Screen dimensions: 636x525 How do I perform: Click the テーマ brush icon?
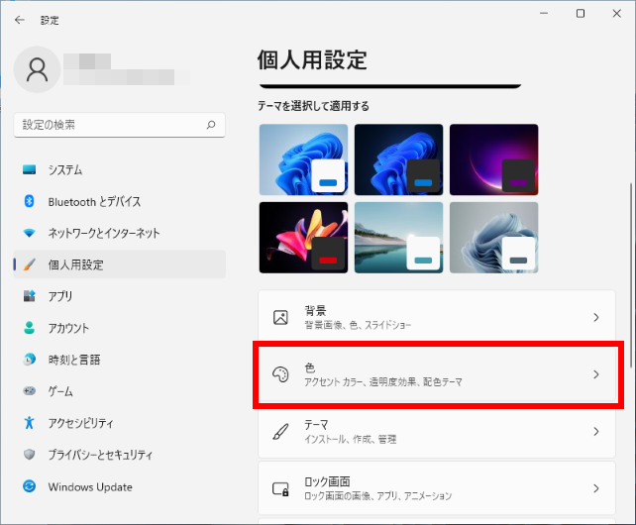[x=280, y=431]
